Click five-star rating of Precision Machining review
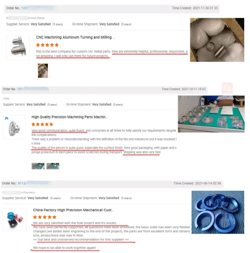 pyautogui.click(x=42, y=124)
